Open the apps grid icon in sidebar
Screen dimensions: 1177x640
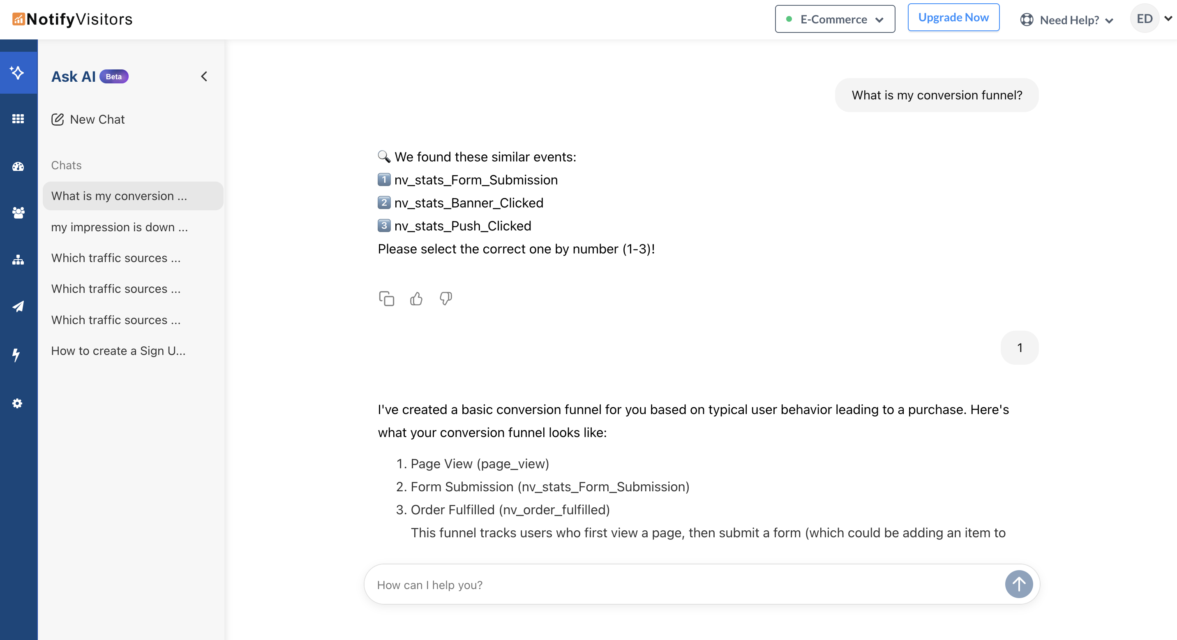18,119
